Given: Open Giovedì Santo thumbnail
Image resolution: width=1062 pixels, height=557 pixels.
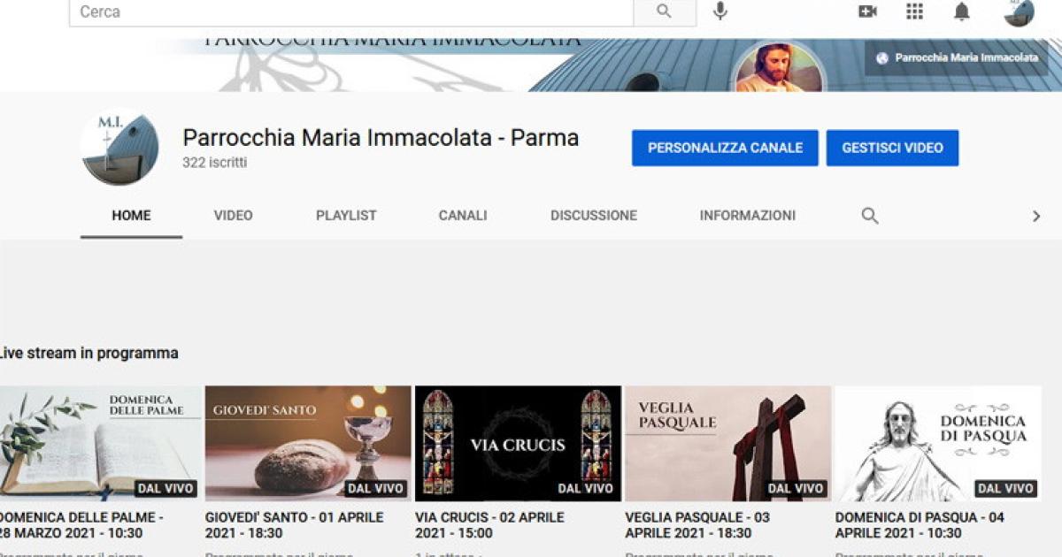Looking at the screenshot, I should pos(308,444).
